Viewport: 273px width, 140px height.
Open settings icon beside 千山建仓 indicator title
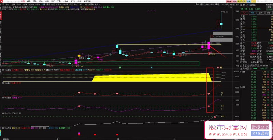point(3,70)
